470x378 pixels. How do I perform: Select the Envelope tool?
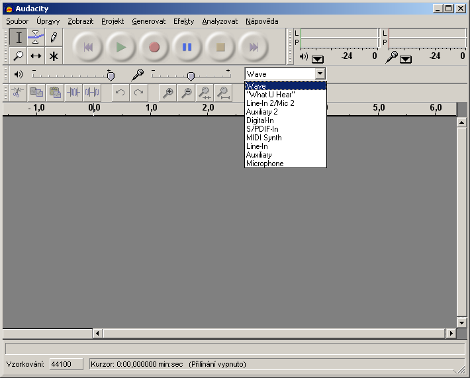tap(36, 38)
